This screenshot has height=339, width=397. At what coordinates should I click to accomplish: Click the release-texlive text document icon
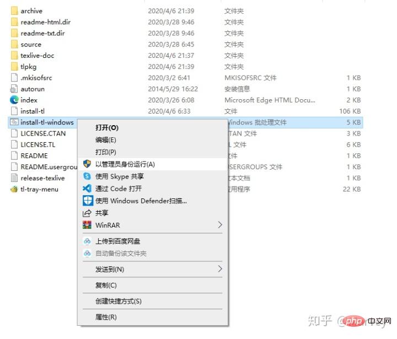tap(14, 178)
